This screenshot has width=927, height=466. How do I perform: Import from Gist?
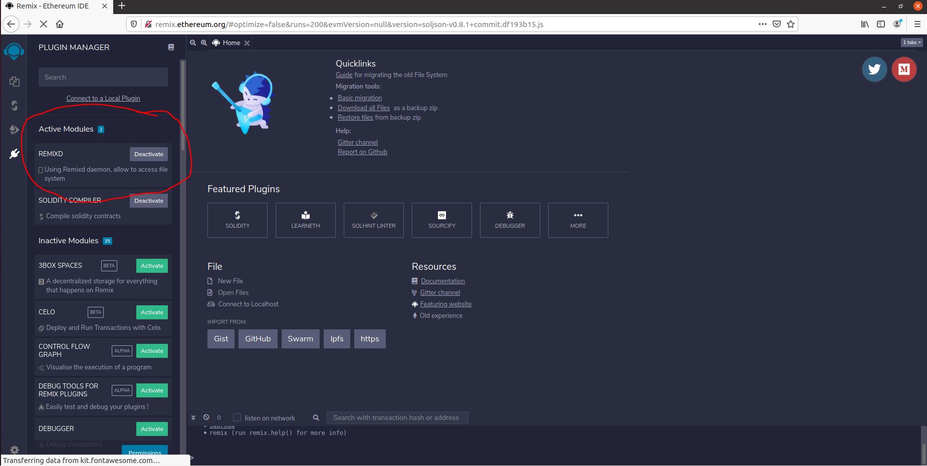pos(221,338)
